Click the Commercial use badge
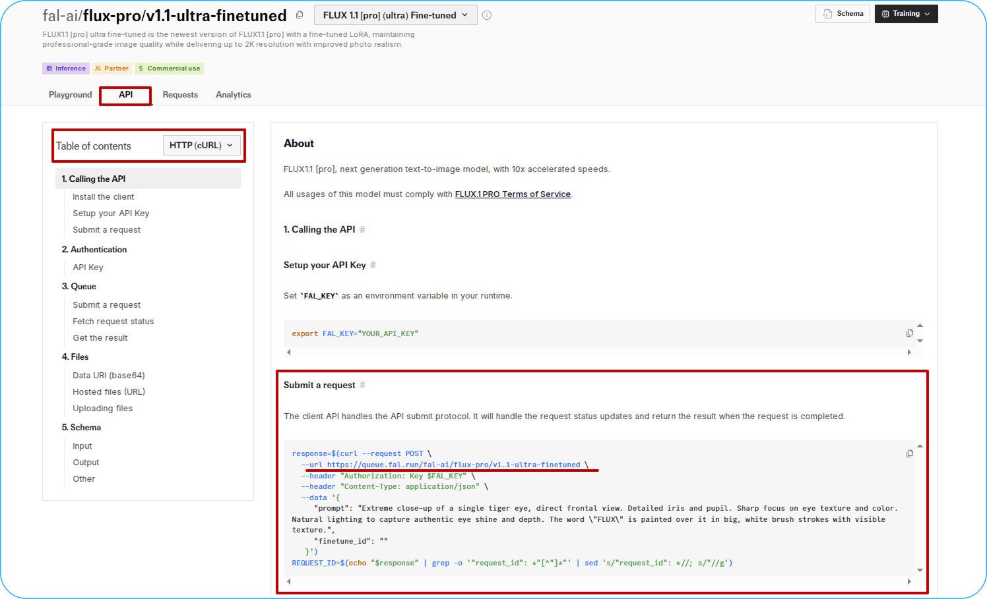The height and width of the screenshot is (599, 987). [x=170, y=69]
